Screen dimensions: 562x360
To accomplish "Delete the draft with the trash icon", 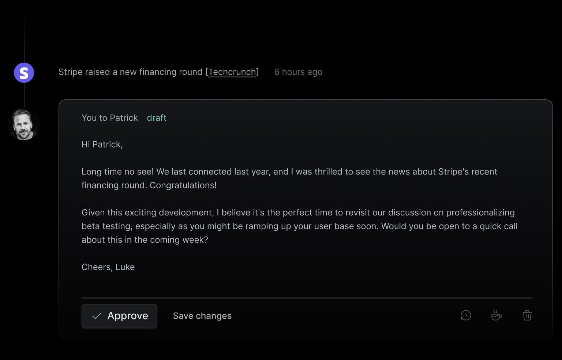I will (527, 315).
